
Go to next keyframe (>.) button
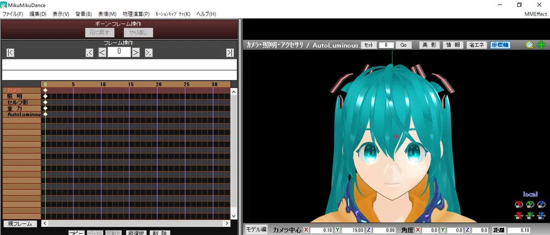(x=148, y=53)
